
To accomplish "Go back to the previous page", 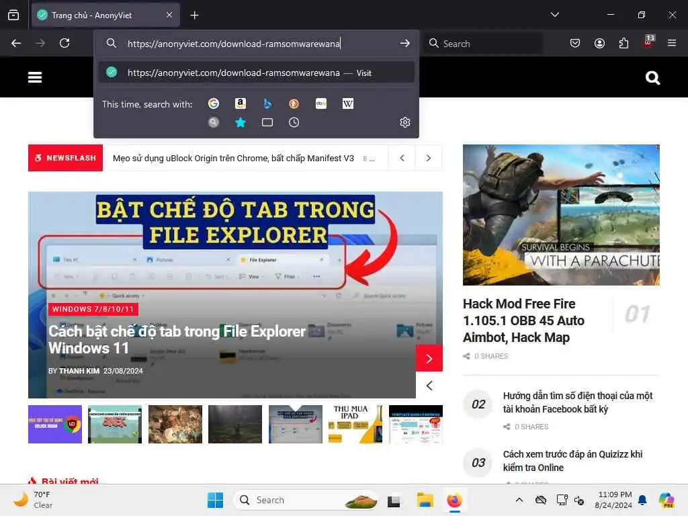I will pyautogui.click(x=16, y=43).
